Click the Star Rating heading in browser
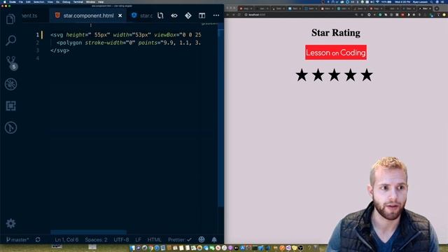Screen dimensions: 448x252 tap(336, 33)
